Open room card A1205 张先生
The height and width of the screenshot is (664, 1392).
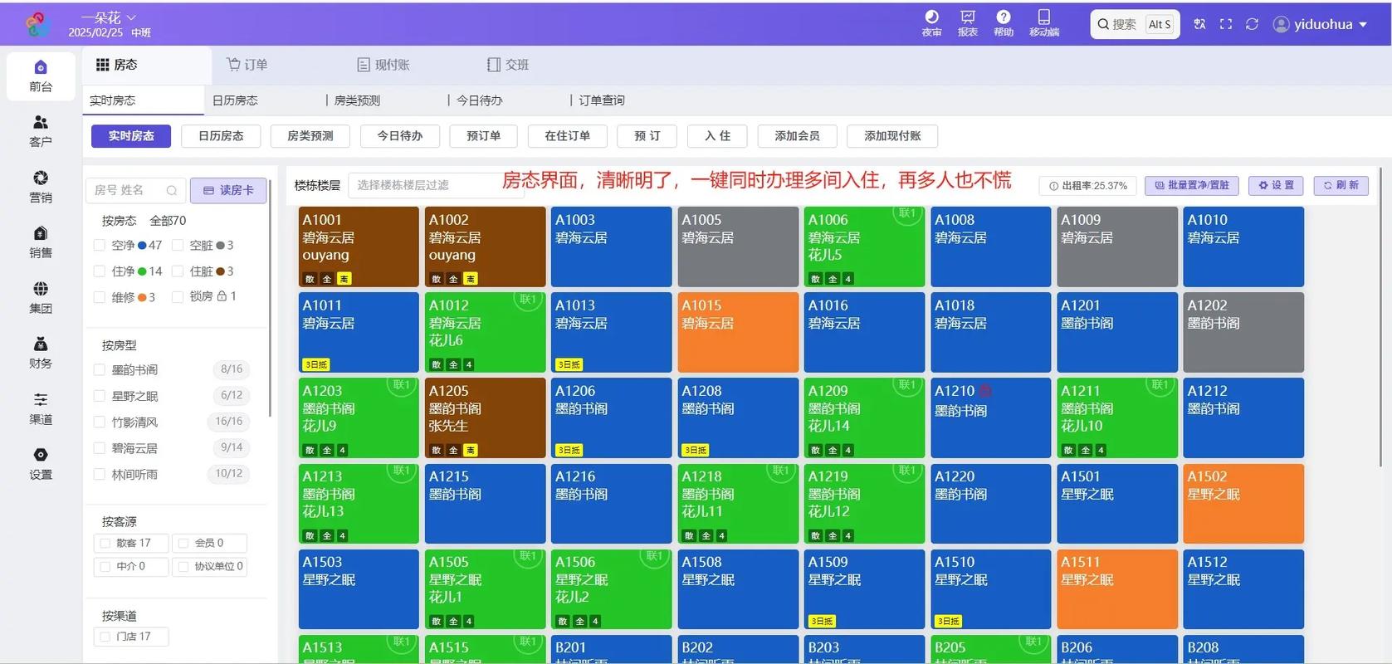tap(485, 417)
